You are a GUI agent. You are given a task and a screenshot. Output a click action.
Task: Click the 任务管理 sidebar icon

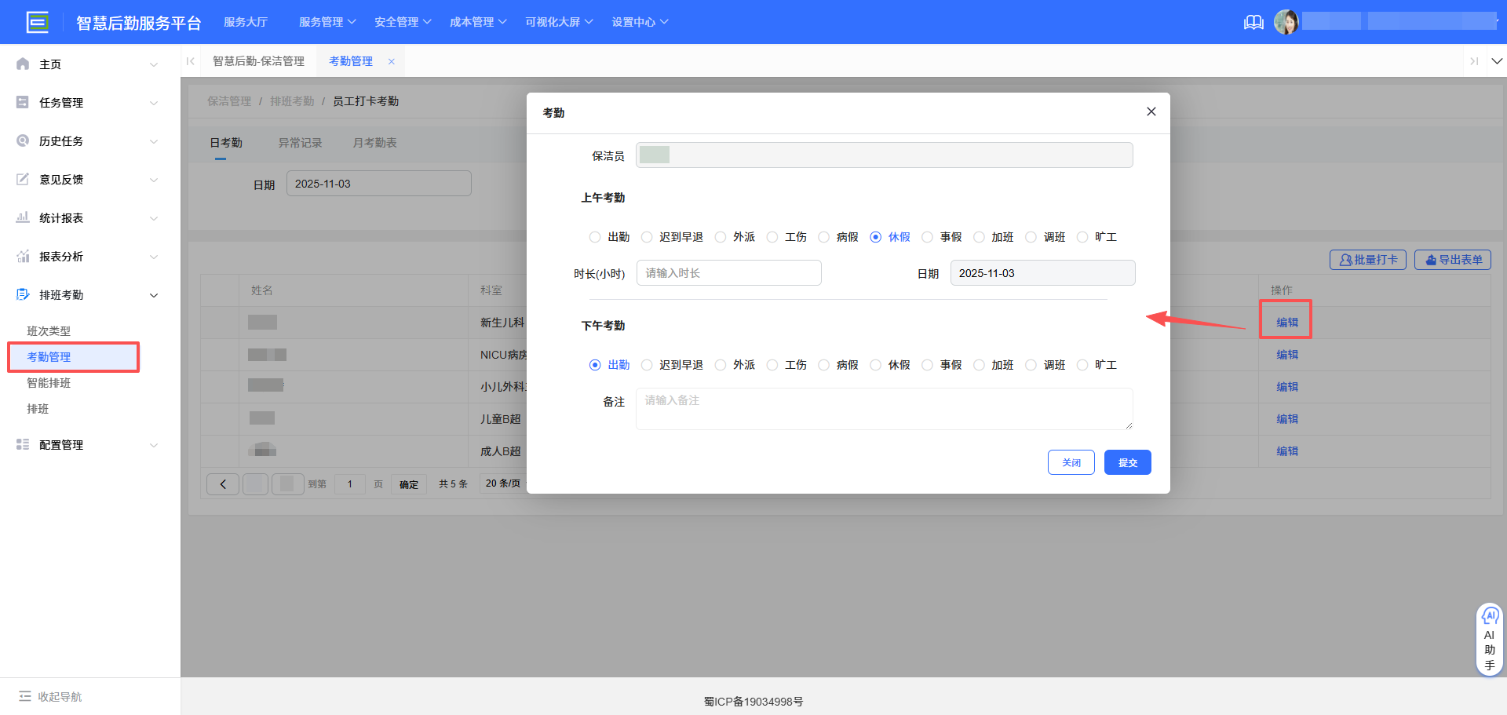[23, 102]
